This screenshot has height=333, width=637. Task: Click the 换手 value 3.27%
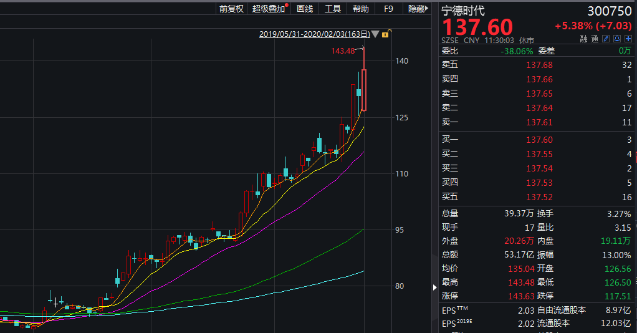pos(619,214)
